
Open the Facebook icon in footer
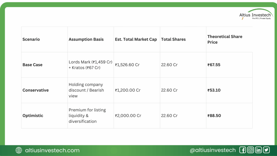click(243, 150)
